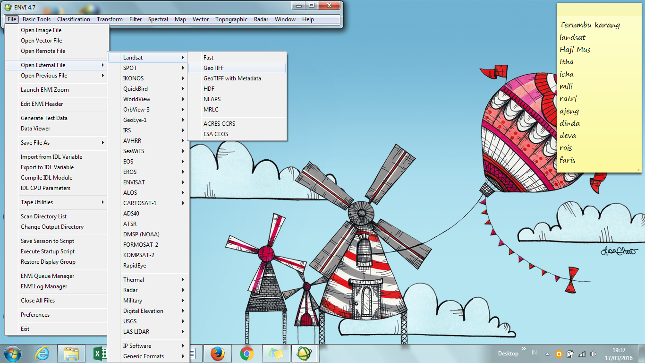The width and height of the screenshot is (645, 363).
Task: Open the Topographic menu
Action: point(231,19)
